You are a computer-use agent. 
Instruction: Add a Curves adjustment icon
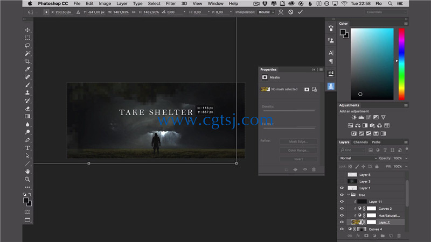[x=369, y=117]
